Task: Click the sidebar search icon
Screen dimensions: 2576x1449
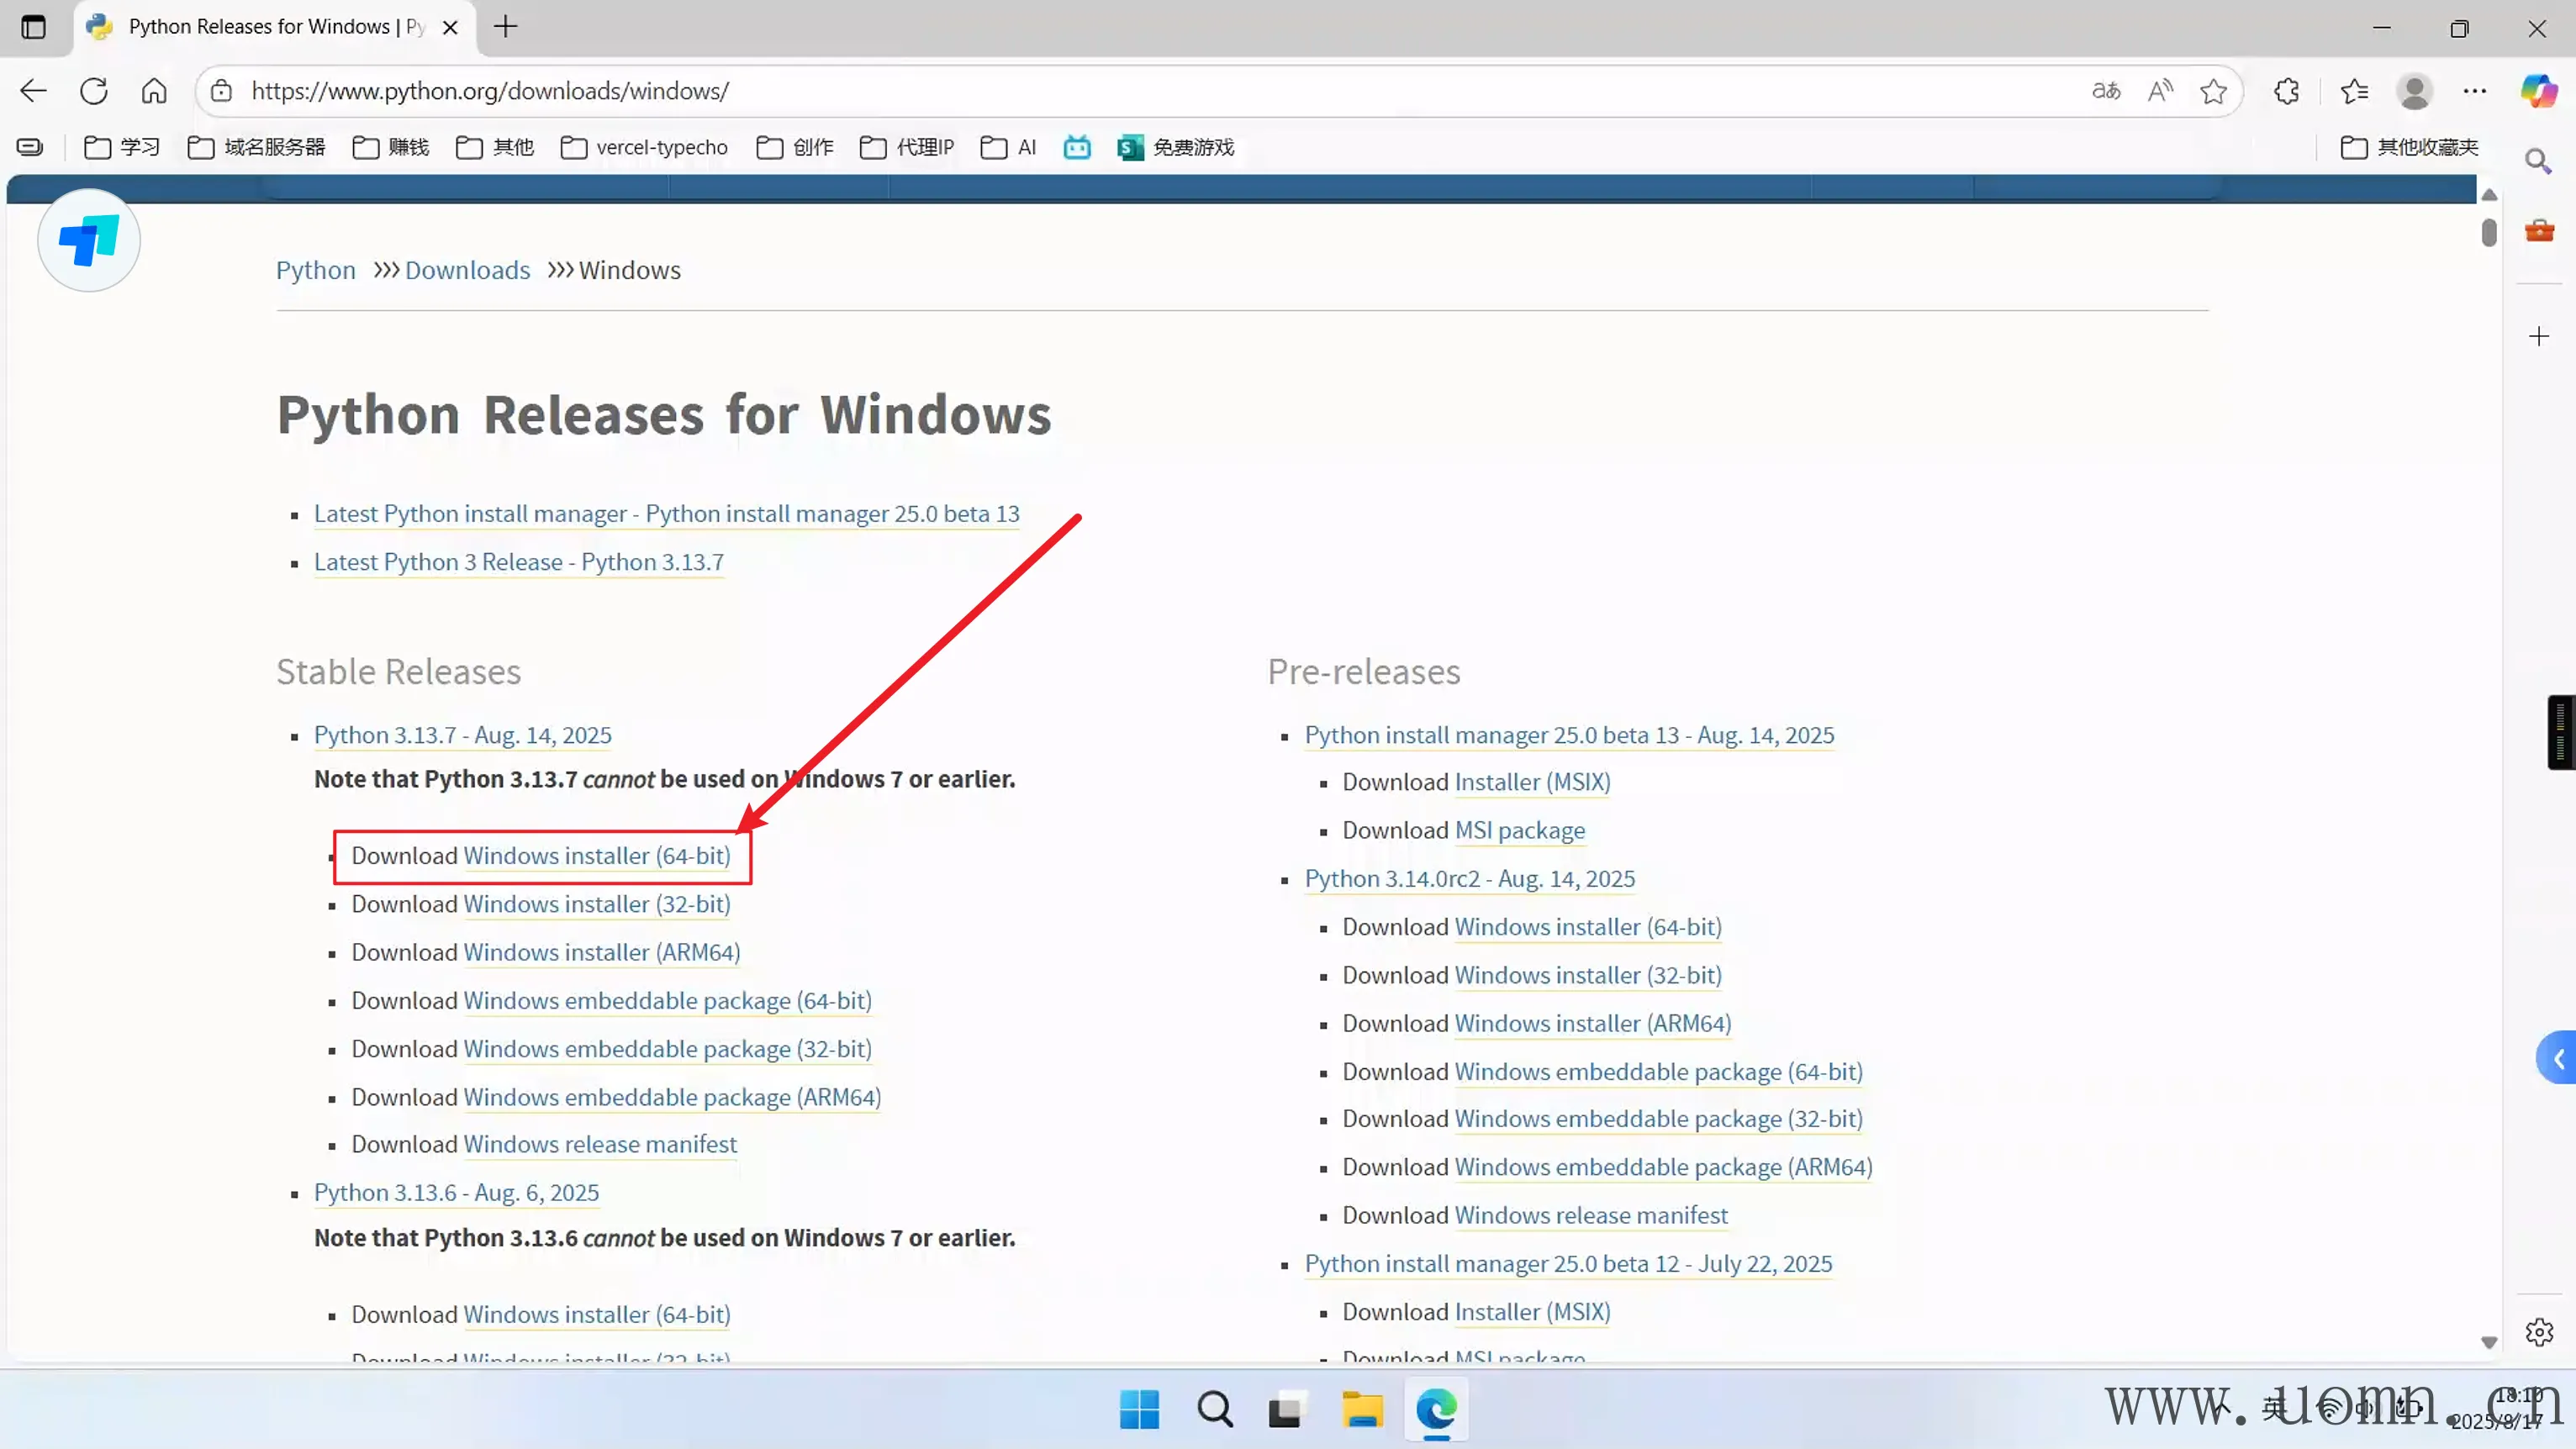Action: (x=2538, y=161)
